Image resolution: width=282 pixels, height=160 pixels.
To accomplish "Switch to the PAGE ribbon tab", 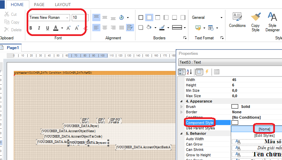I will [x=39, y=4].
